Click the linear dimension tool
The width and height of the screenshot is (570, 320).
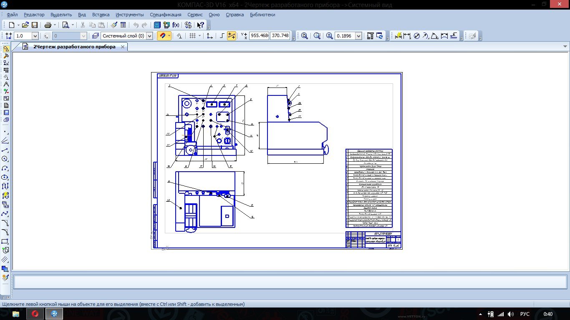tap(407, 36)
